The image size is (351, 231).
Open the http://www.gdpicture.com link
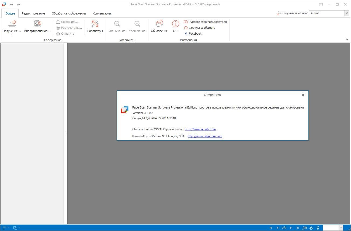coord(205,136)
